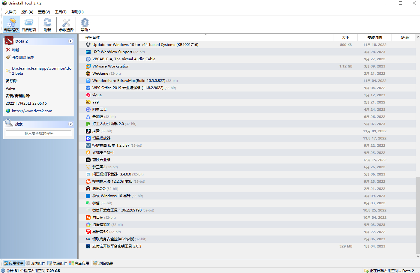The image size is (420, 273).
Task: Collapse the 搜索 search panel
Action: coord(71,124)
